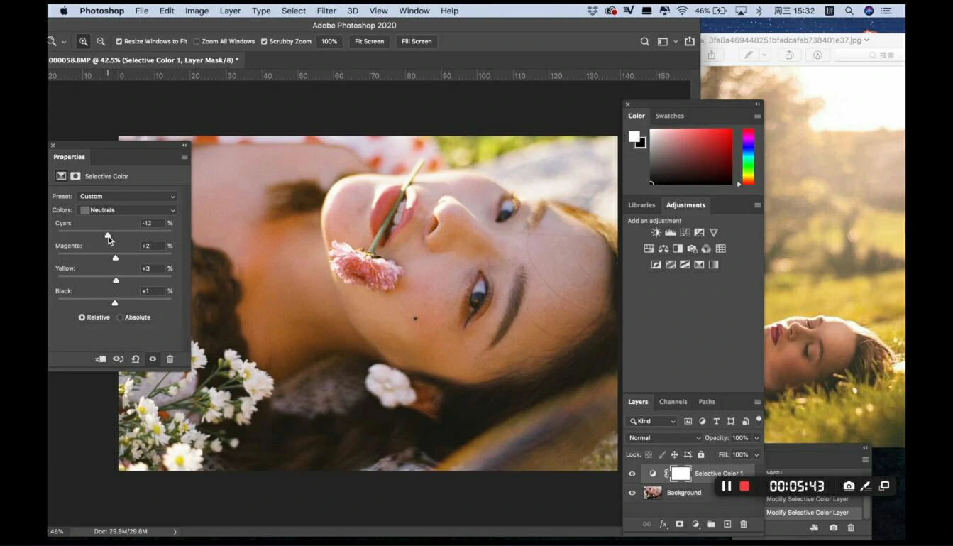Lock all with padlock icon
Image resolution: width=953 pixels, height=546 pixels.
(701, 455)
